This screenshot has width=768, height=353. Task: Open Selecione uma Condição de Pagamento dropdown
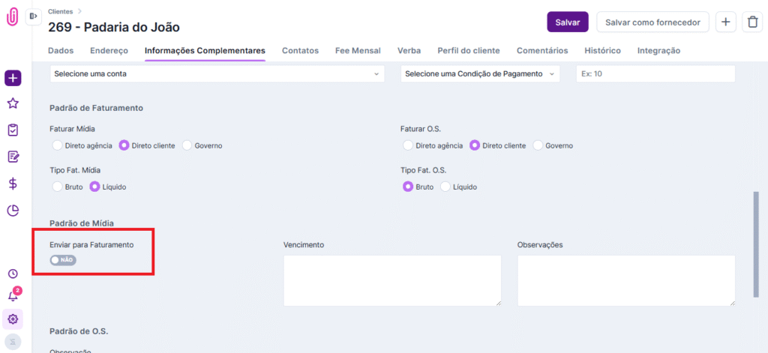click(480, 74)
